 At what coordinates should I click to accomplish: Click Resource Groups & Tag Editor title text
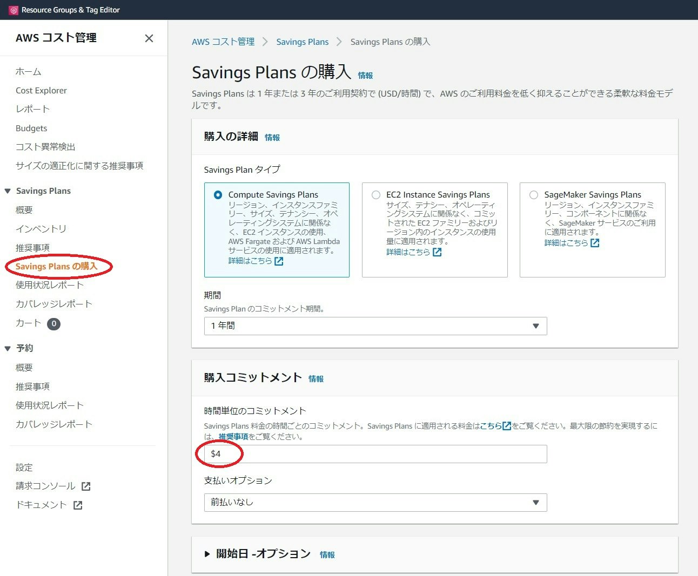[x=71, y=10]
